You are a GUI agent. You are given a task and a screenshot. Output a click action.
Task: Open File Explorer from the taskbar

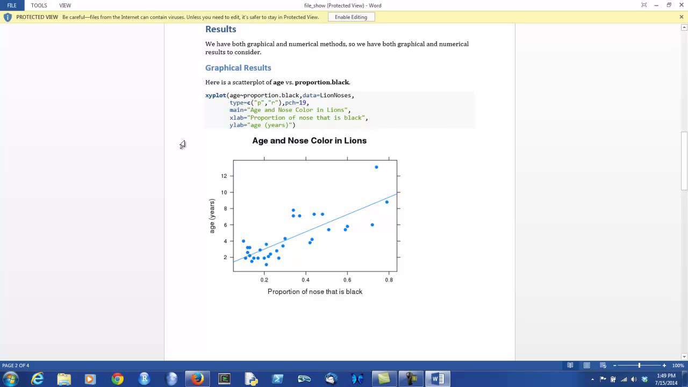tap(63, 379)
